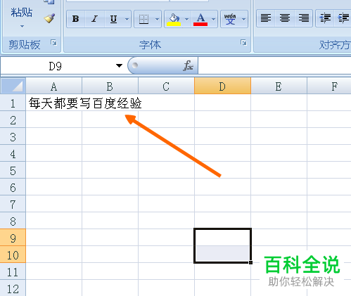Apply cell borders button
The width and height of the screenshot is (351, 296).
(x=143, y=19)
